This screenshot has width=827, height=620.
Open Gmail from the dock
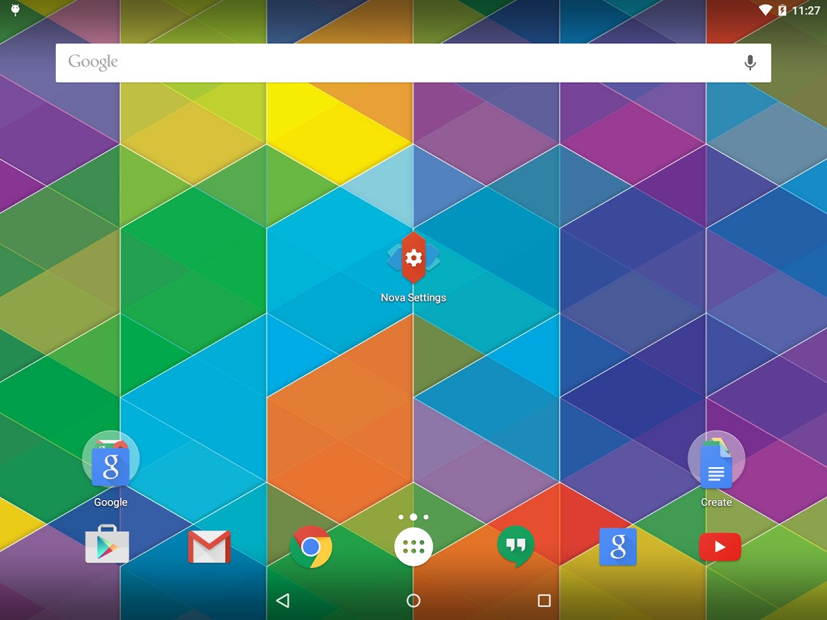point(210,546)
